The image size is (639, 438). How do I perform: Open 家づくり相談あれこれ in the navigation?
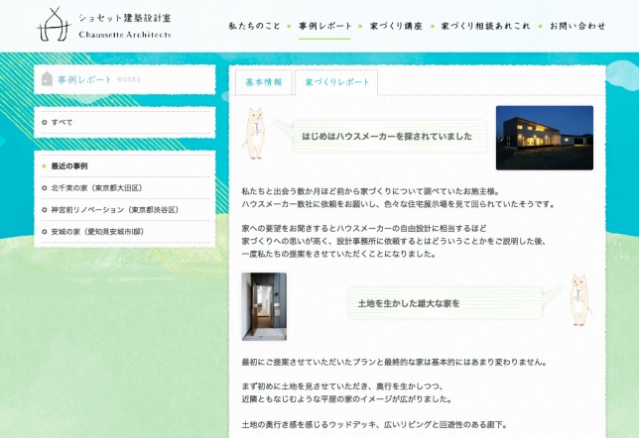pyautogui.click(x=485, y=26)
